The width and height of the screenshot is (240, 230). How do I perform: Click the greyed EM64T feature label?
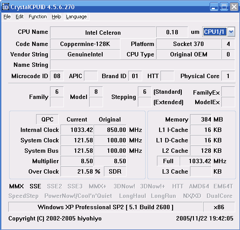click(x=223, y=186)
